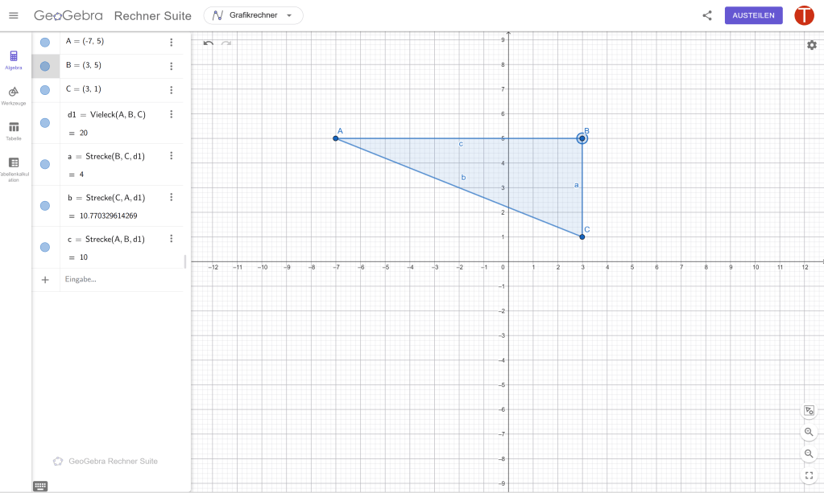Zoom in on the graph

(x=810, y=432)
